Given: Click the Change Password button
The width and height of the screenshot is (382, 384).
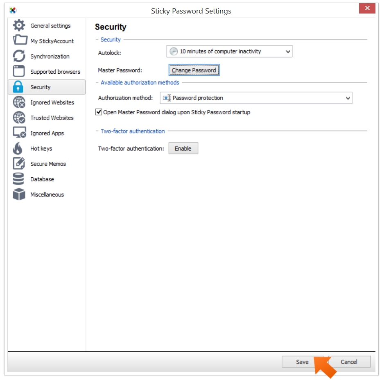Looking at the screenshot, I should click(194, 70).
